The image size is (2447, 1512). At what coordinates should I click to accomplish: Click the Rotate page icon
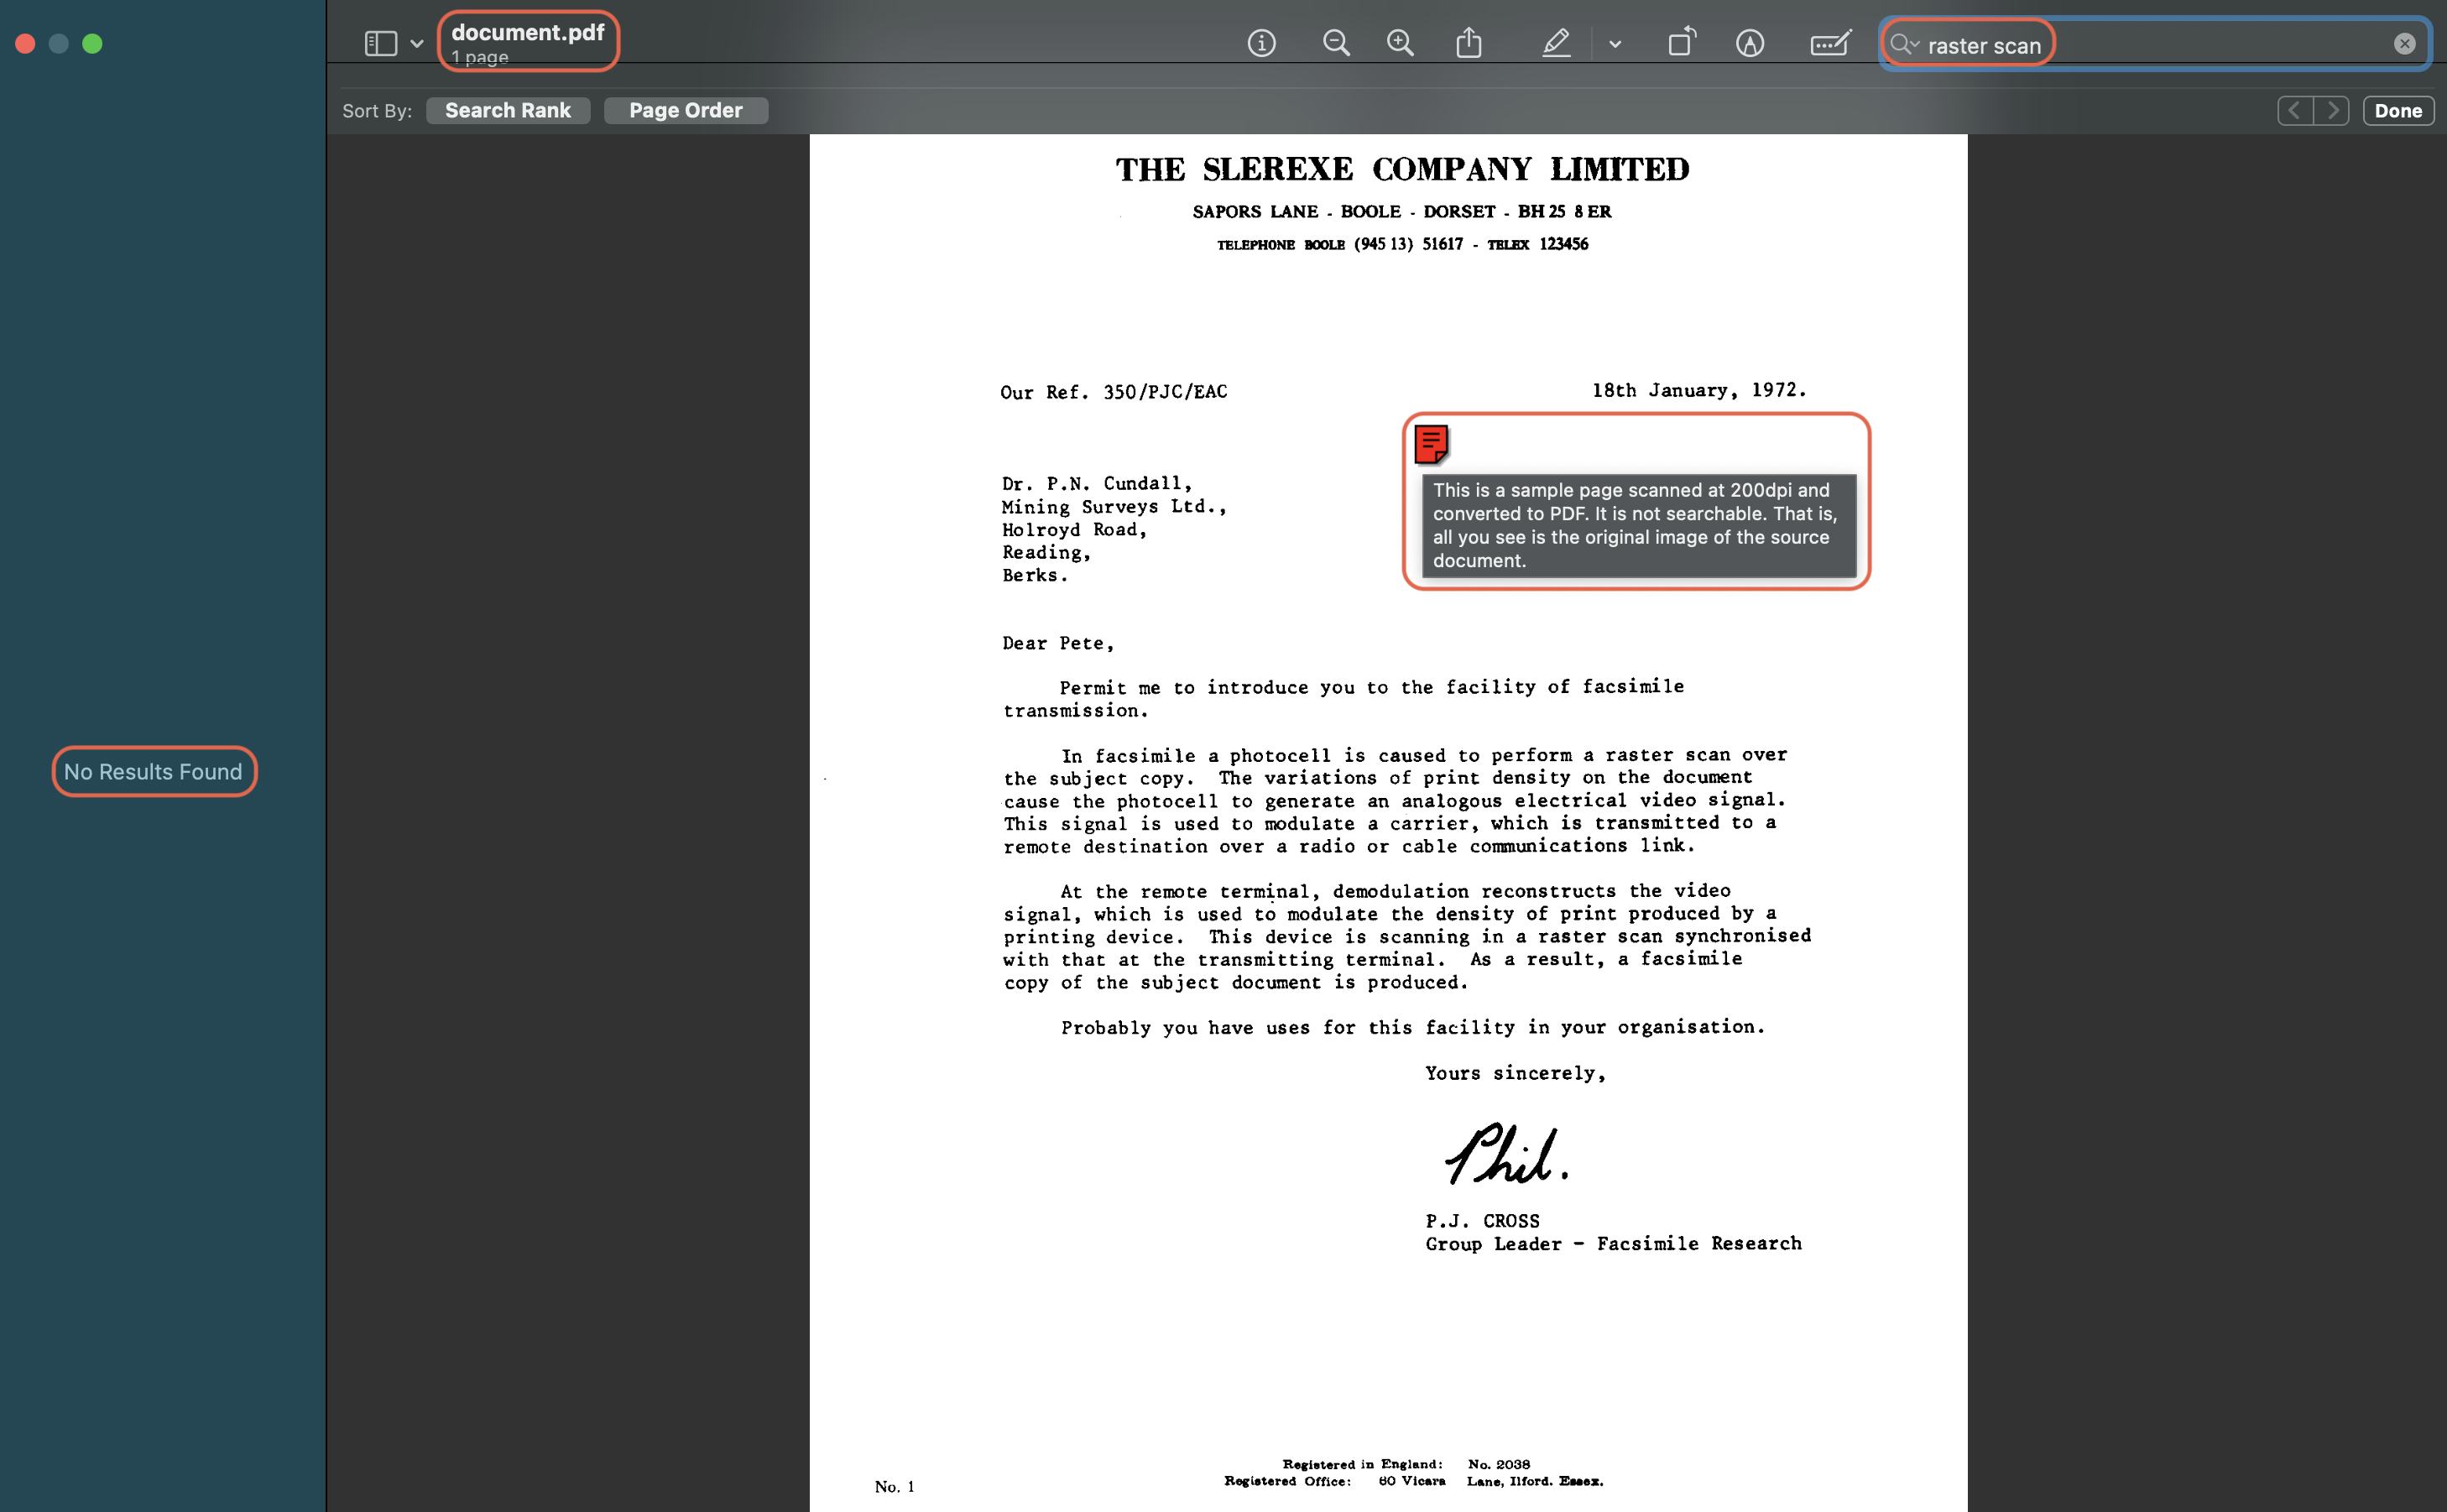tap(1681, 43)
